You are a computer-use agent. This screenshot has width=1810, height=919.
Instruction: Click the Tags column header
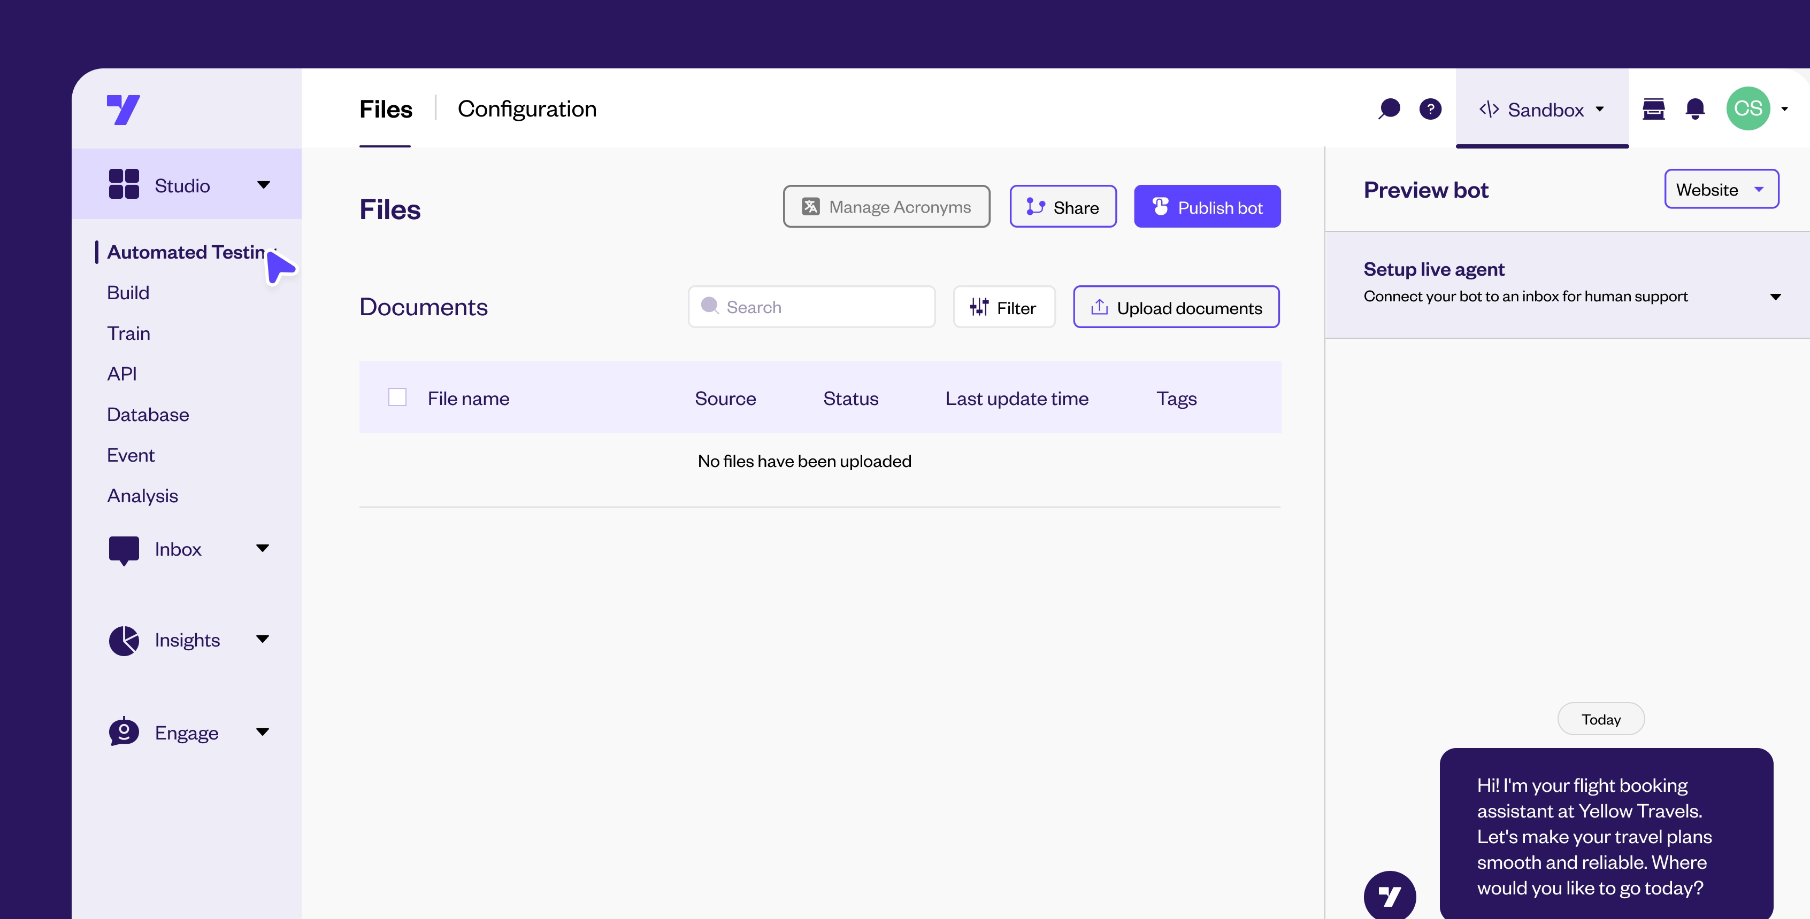(x=1176, y=398)
